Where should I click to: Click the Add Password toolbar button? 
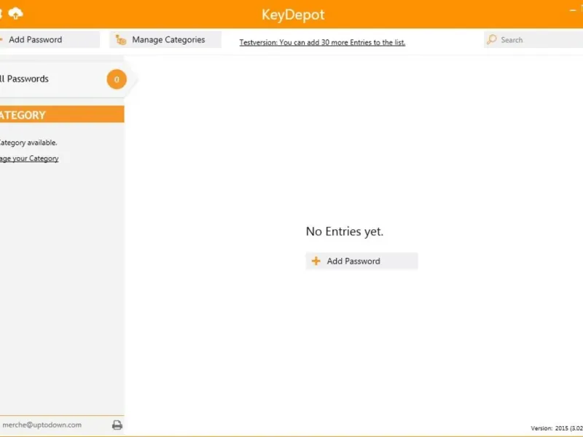pyautogui.click(x=50, y=39)
